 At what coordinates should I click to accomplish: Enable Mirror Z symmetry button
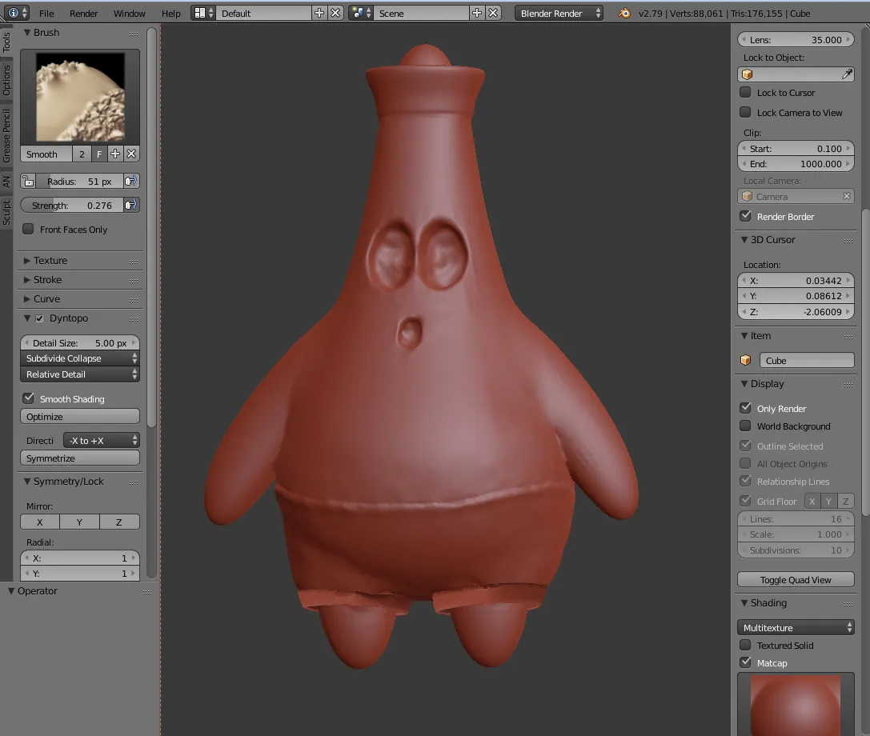tap(119, 522)
